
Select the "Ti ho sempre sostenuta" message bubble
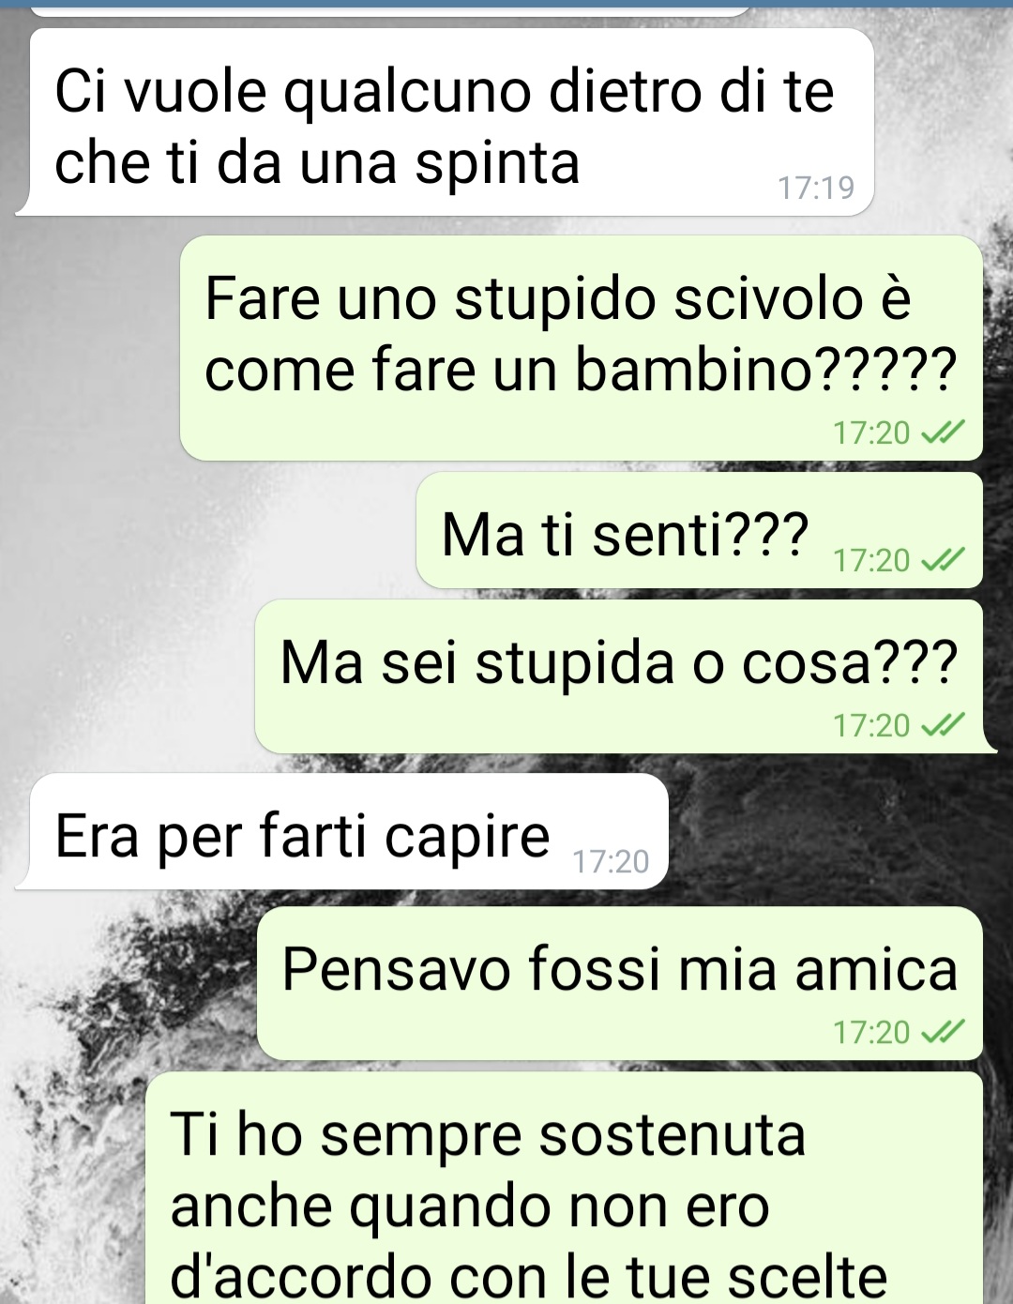[565, 1189]
